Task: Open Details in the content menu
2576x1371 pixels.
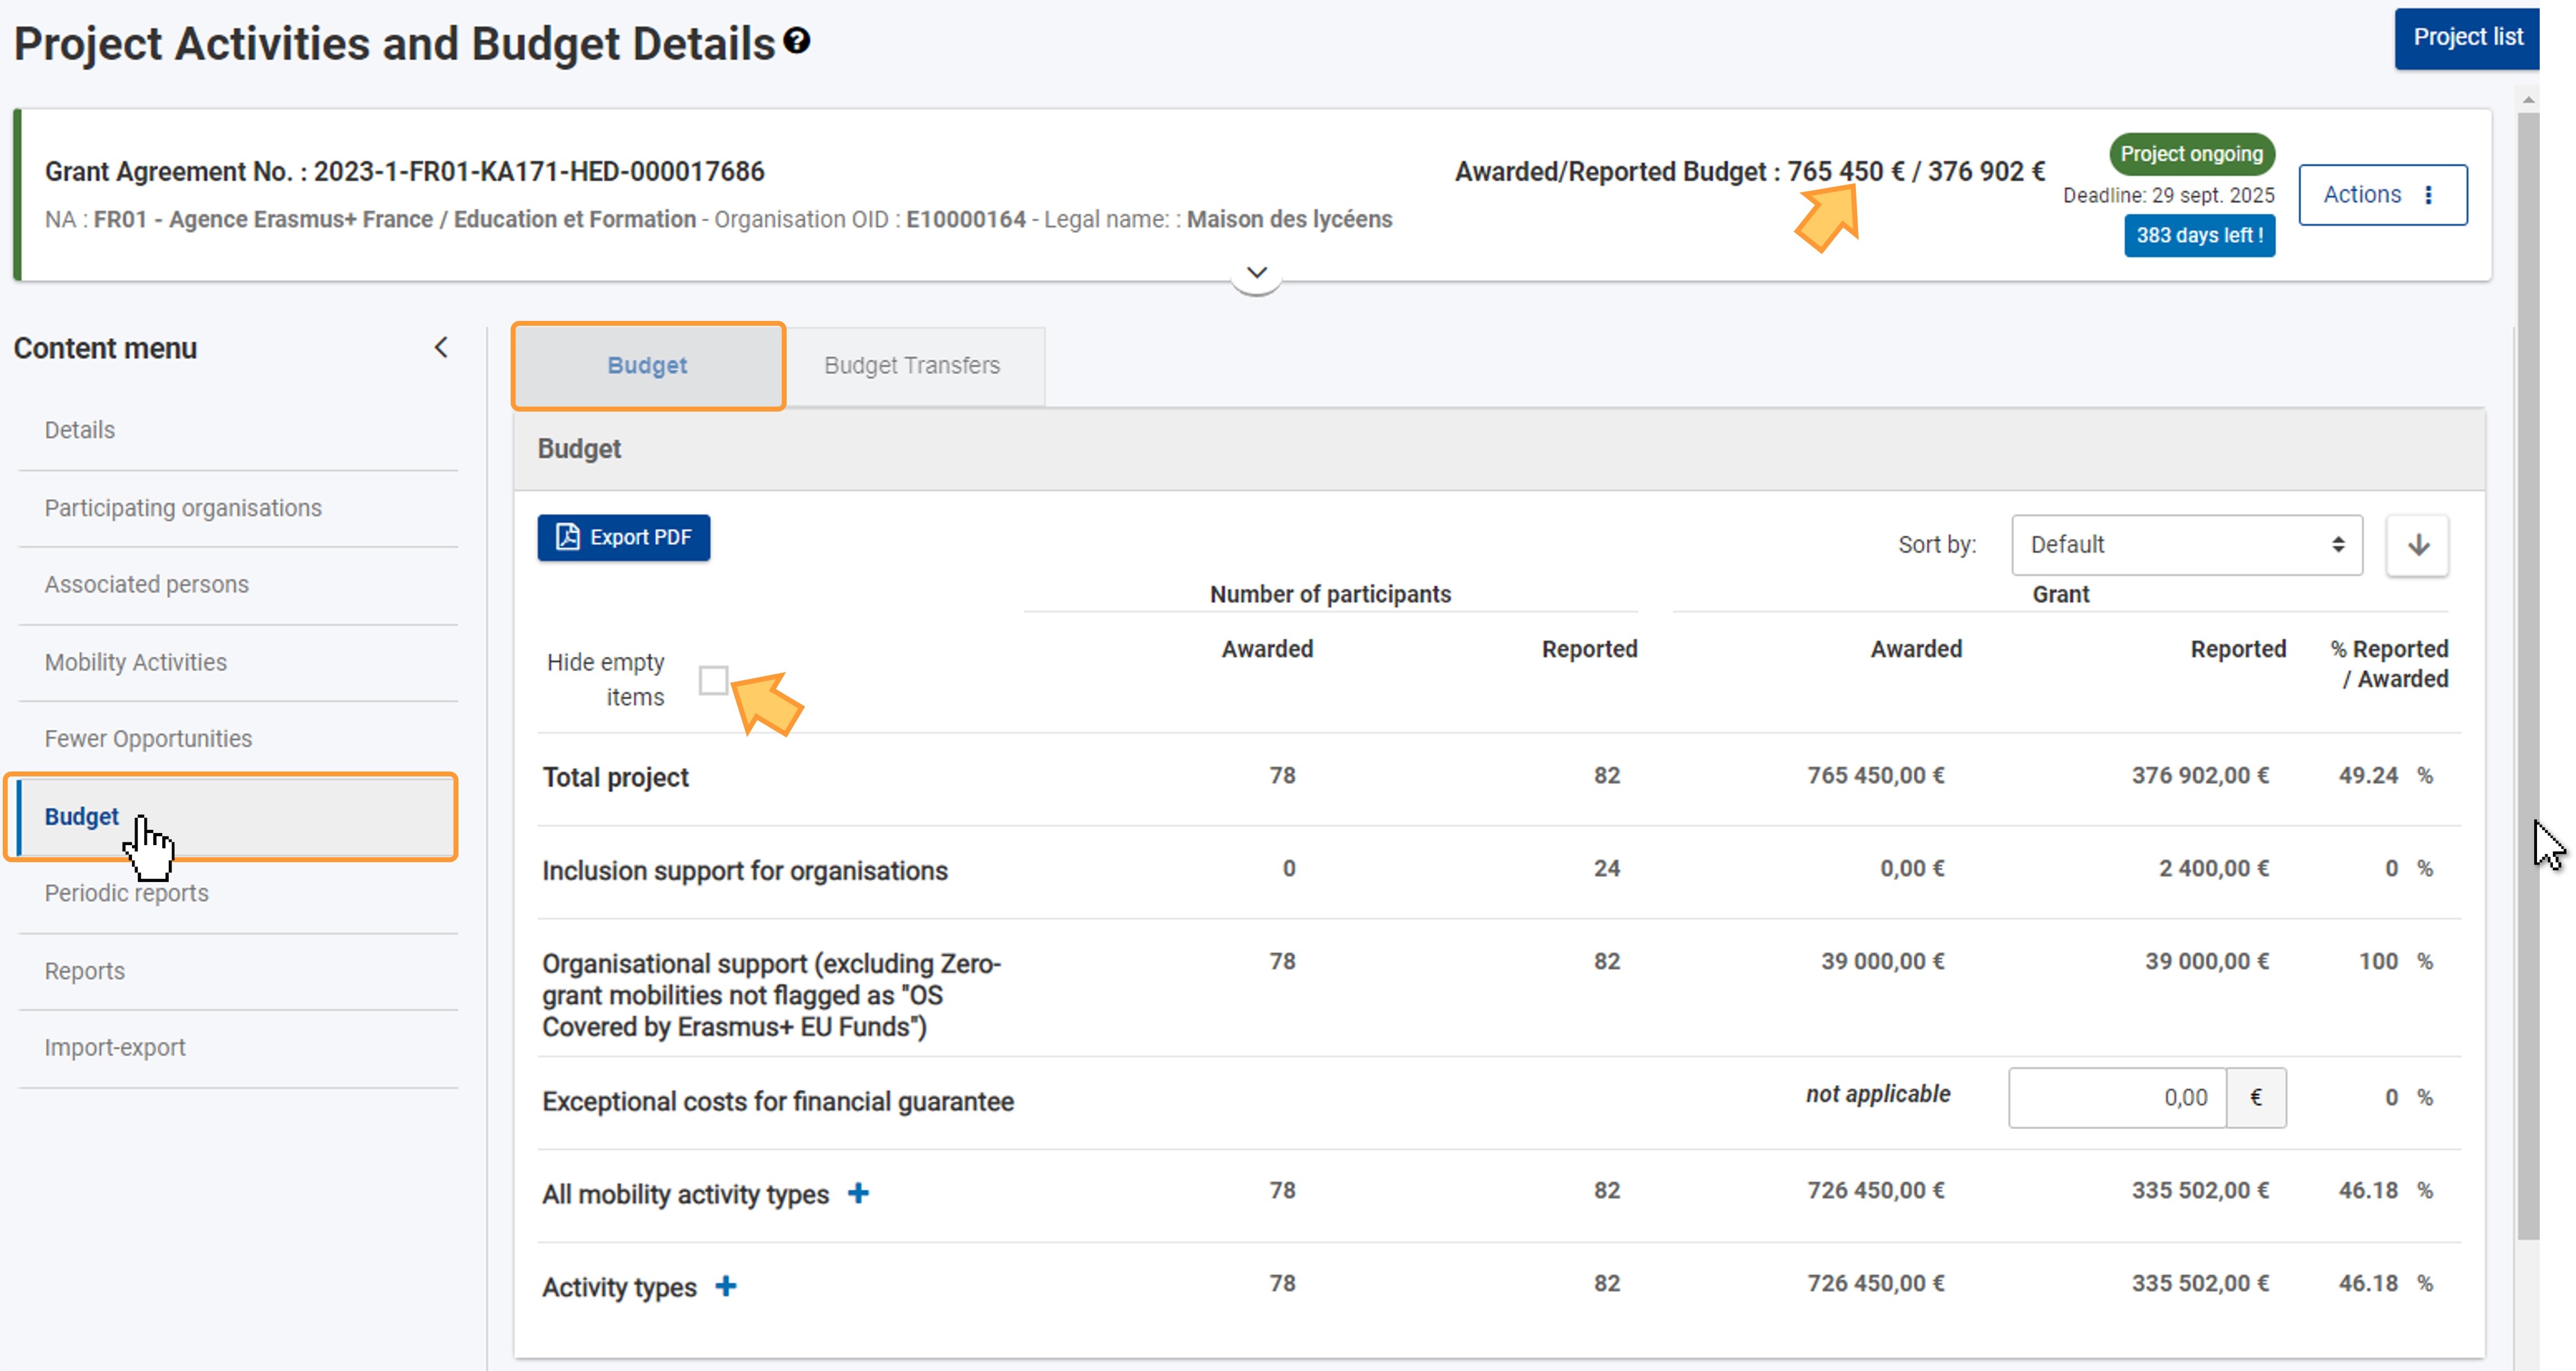Action: [238, 431]
